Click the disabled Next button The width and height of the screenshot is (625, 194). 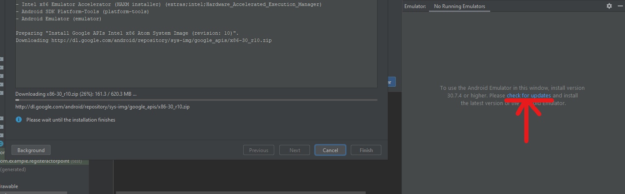pyautogui.click(x=295, y=150)
